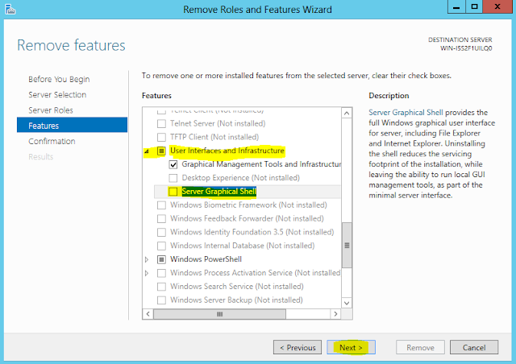Expand the Windows Process Activation Service node

click(147, 273)
